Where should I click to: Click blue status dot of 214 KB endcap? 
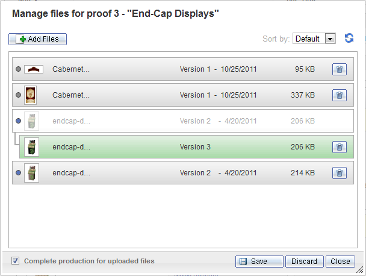[x=18, y=173]
